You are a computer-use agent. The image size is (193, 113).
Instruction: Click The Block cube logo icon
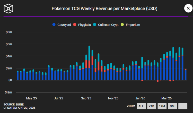click(8, 8)
